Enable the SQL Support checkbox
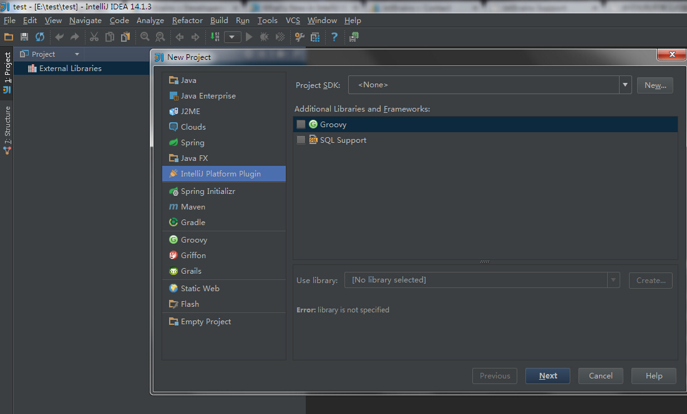Viewport: 687px width, 414px height. [x=301, y=140]
